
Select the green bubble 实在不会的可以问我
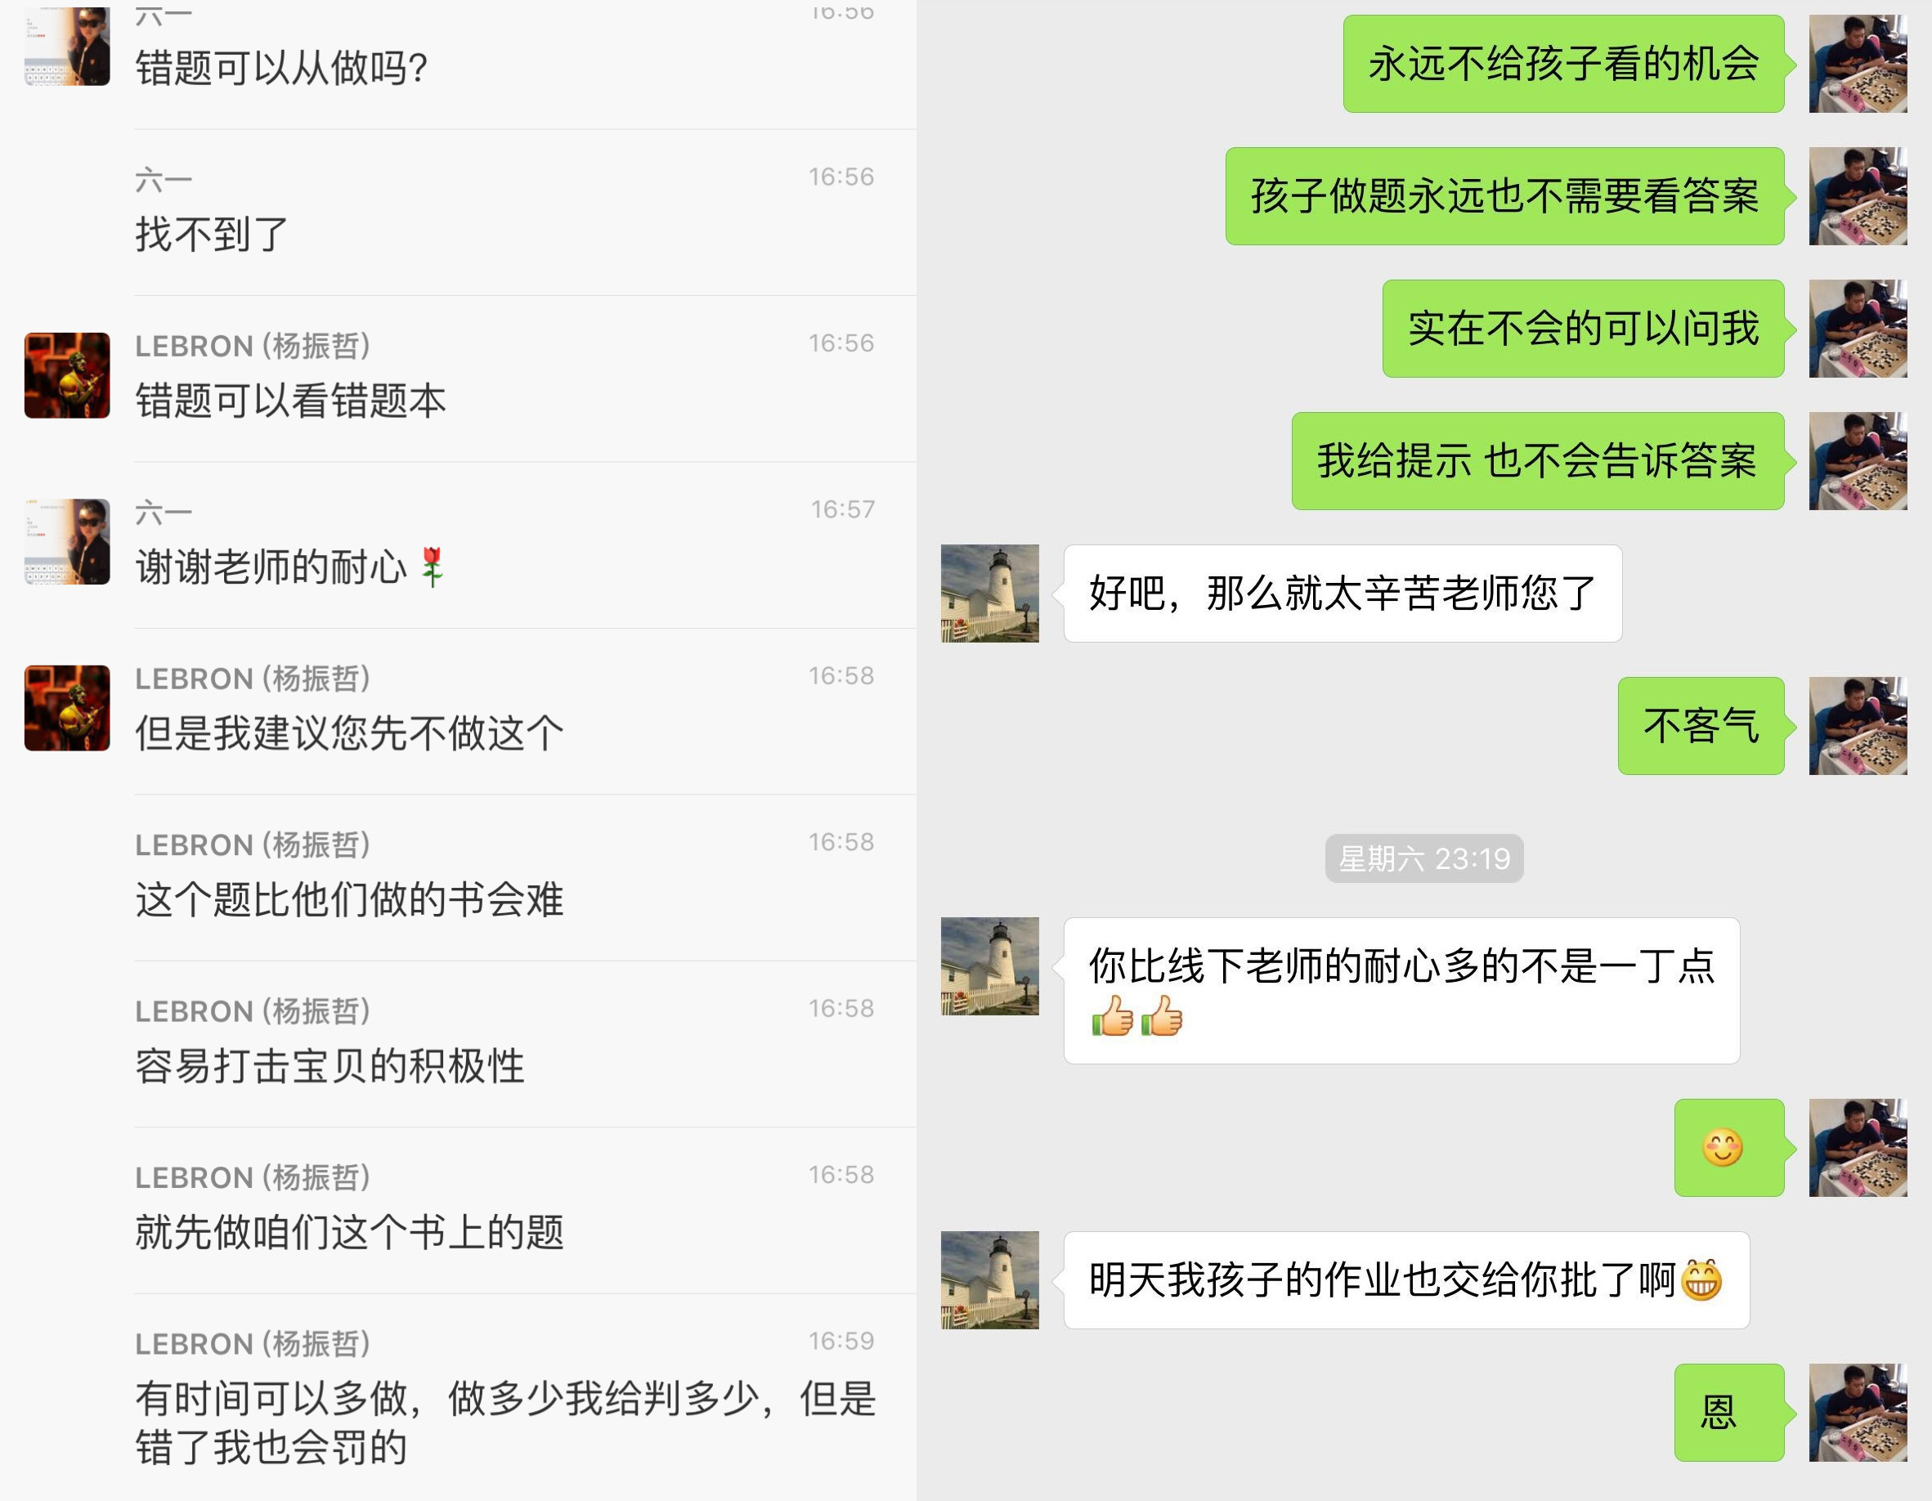tap(1584, 329)
